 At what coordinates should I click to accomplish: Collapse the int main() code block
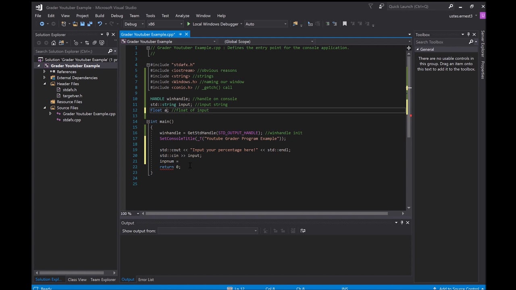148,122
